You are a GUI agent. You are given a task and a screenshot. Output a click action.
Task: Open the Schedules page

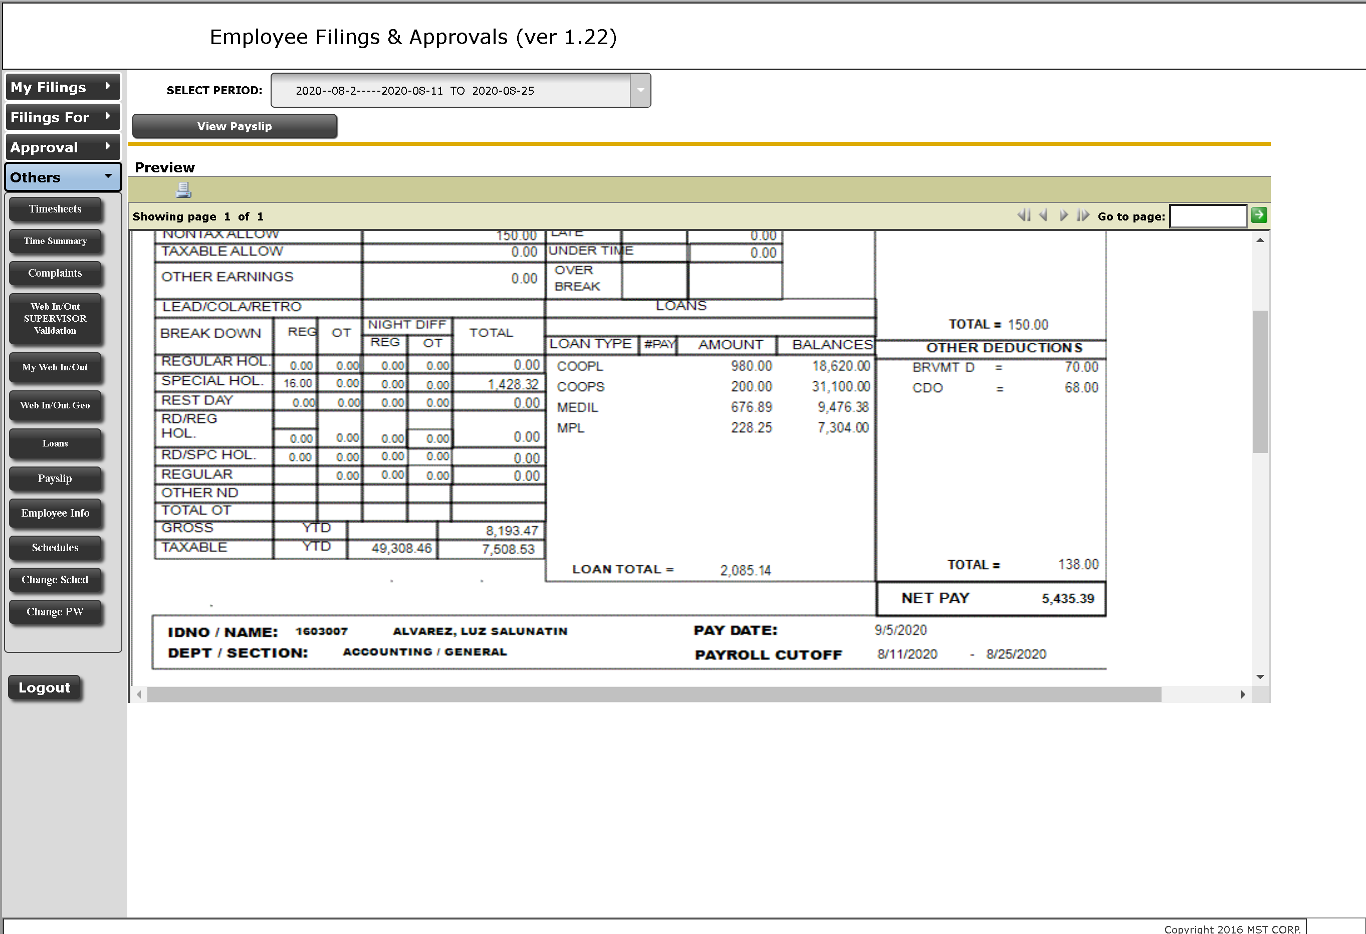point(55,548)
